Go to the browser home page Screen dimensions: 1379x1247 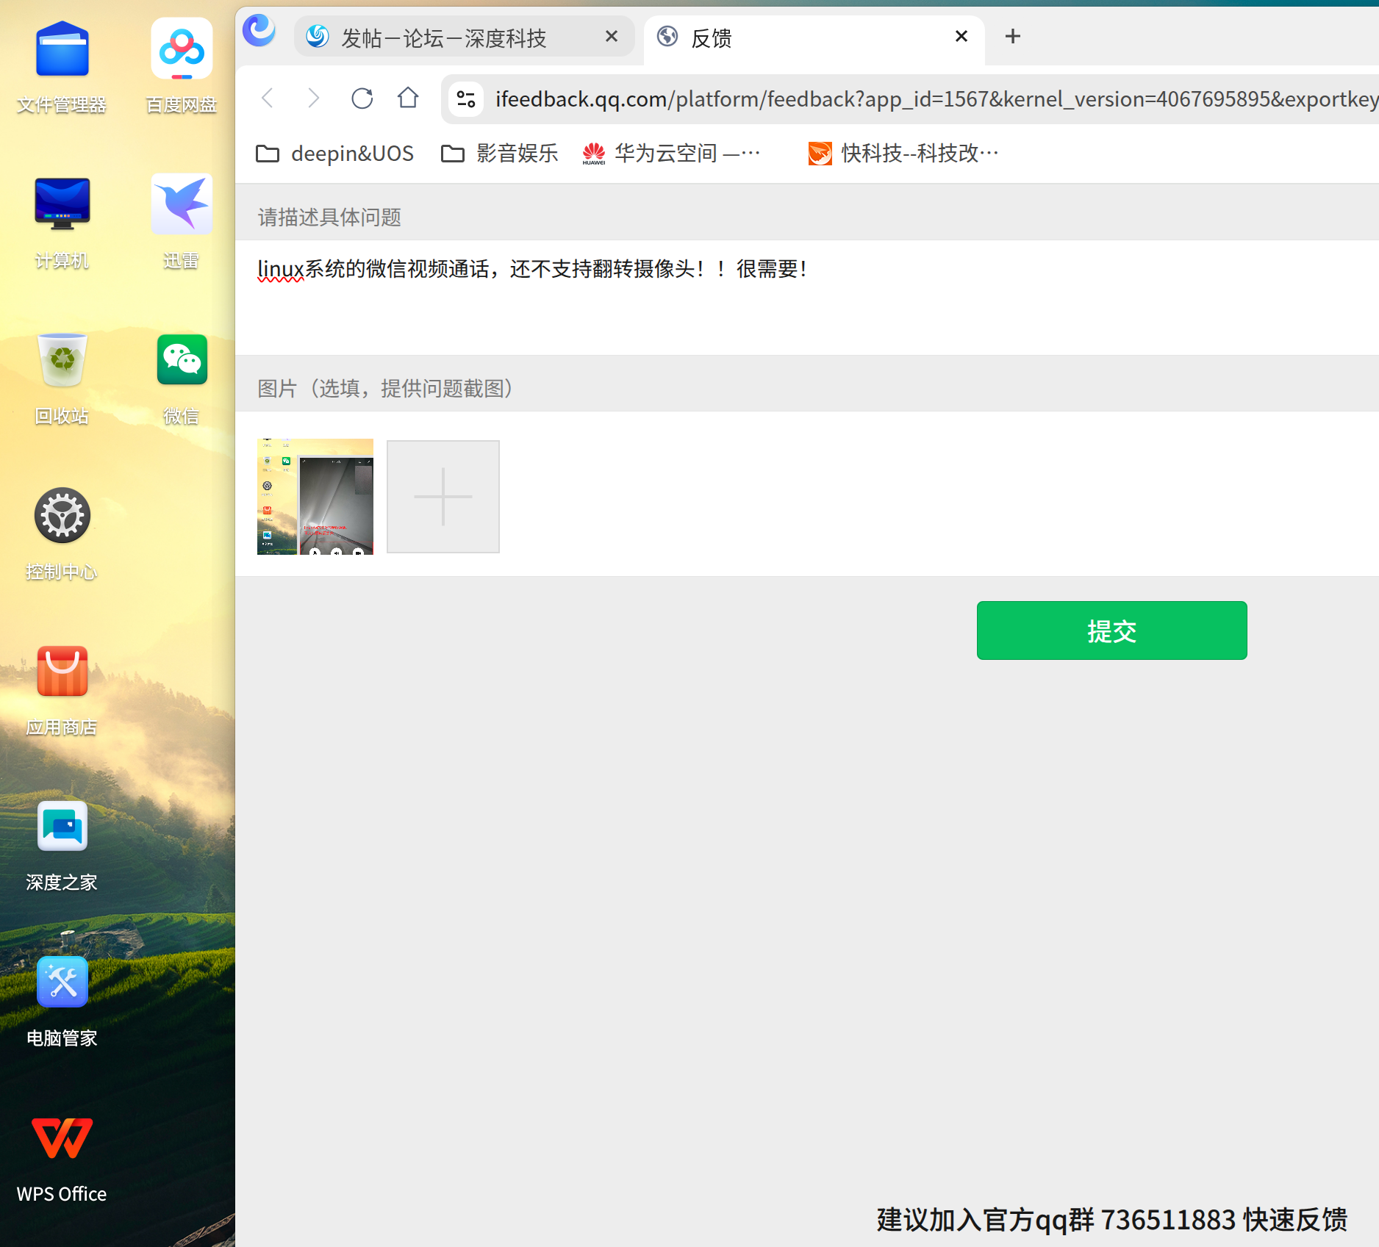[x=408, y=98]
